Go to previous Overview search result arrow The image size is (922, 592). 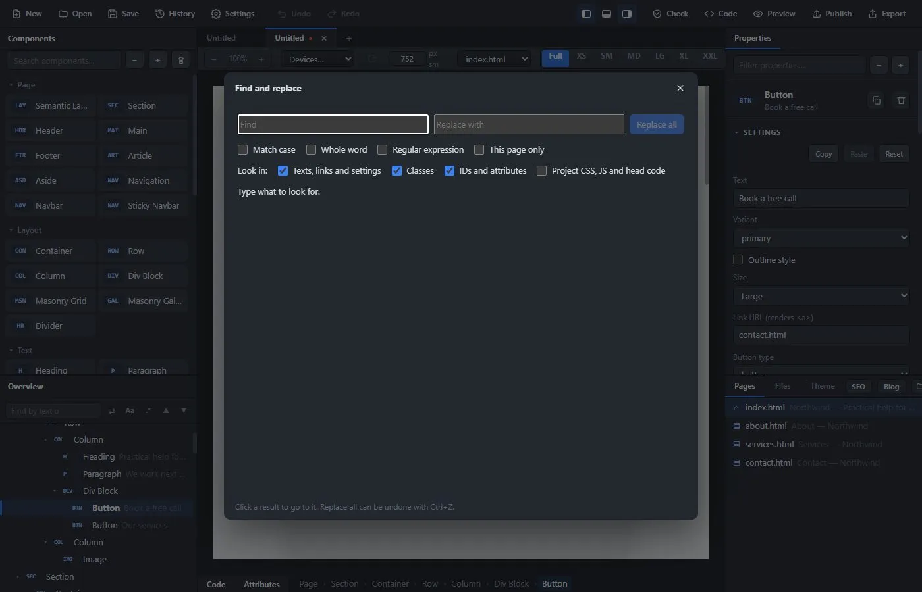pyautogui.click(x=166, y=410)
